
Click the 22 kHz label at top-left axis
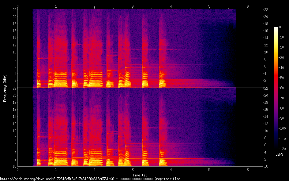click(14, 10)
